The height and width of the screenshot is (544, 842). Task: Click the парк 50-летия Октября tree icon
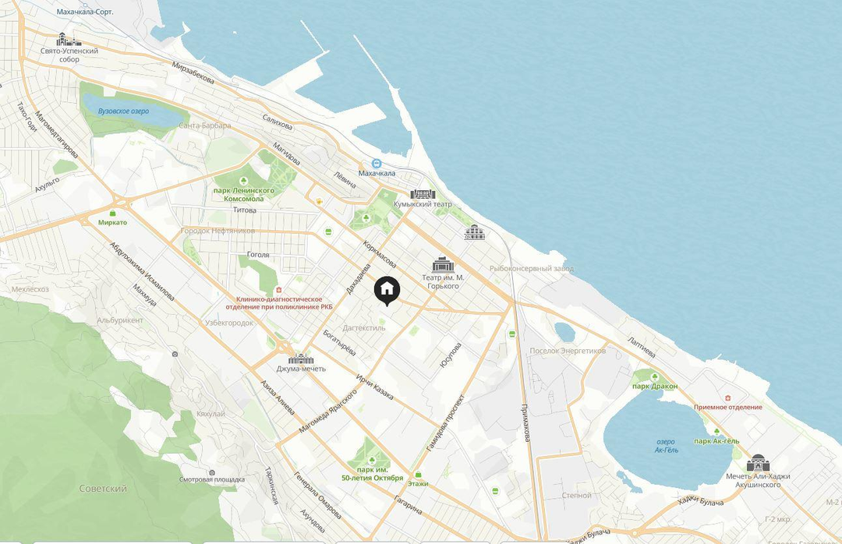372,461
